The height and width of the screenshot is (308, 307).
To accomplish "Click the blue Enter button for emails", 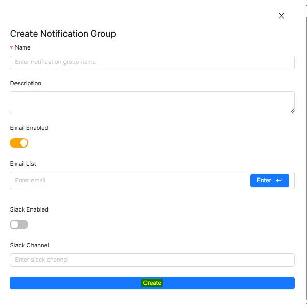I will [270, 181].
